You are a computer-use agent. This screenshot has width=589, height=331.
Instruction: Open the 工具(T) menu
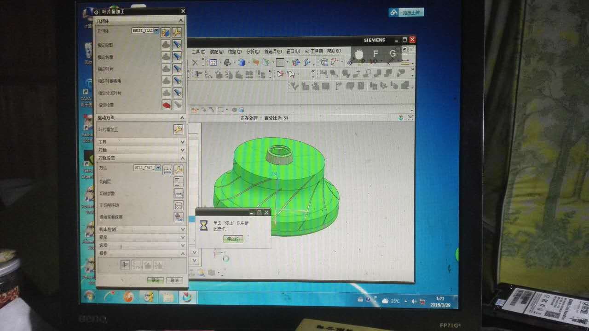198,52
